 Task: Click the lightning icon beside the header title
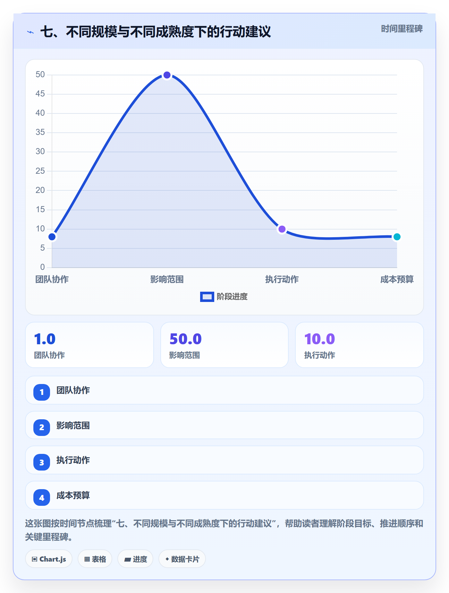tap(30, 32)
